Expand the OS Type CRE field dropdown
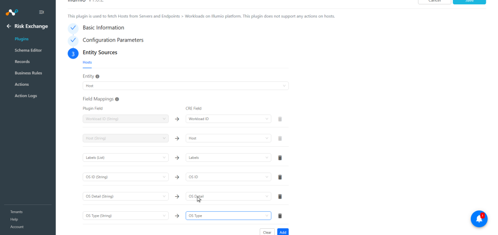 click(229, 216)
